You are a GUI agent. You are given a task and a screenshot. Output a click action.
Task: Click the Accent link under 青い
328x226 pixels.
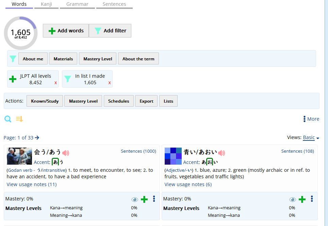point(191,162)
